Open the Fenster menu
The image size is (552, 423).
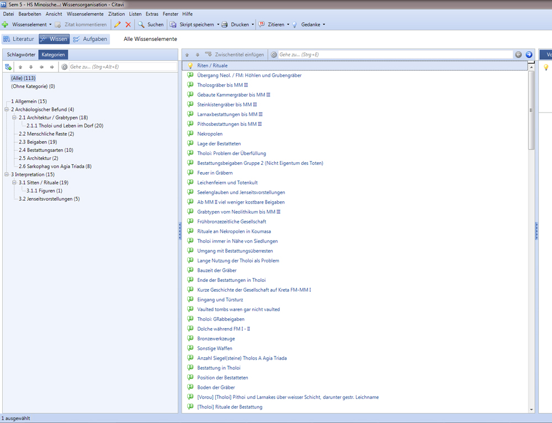click(171, 14)
